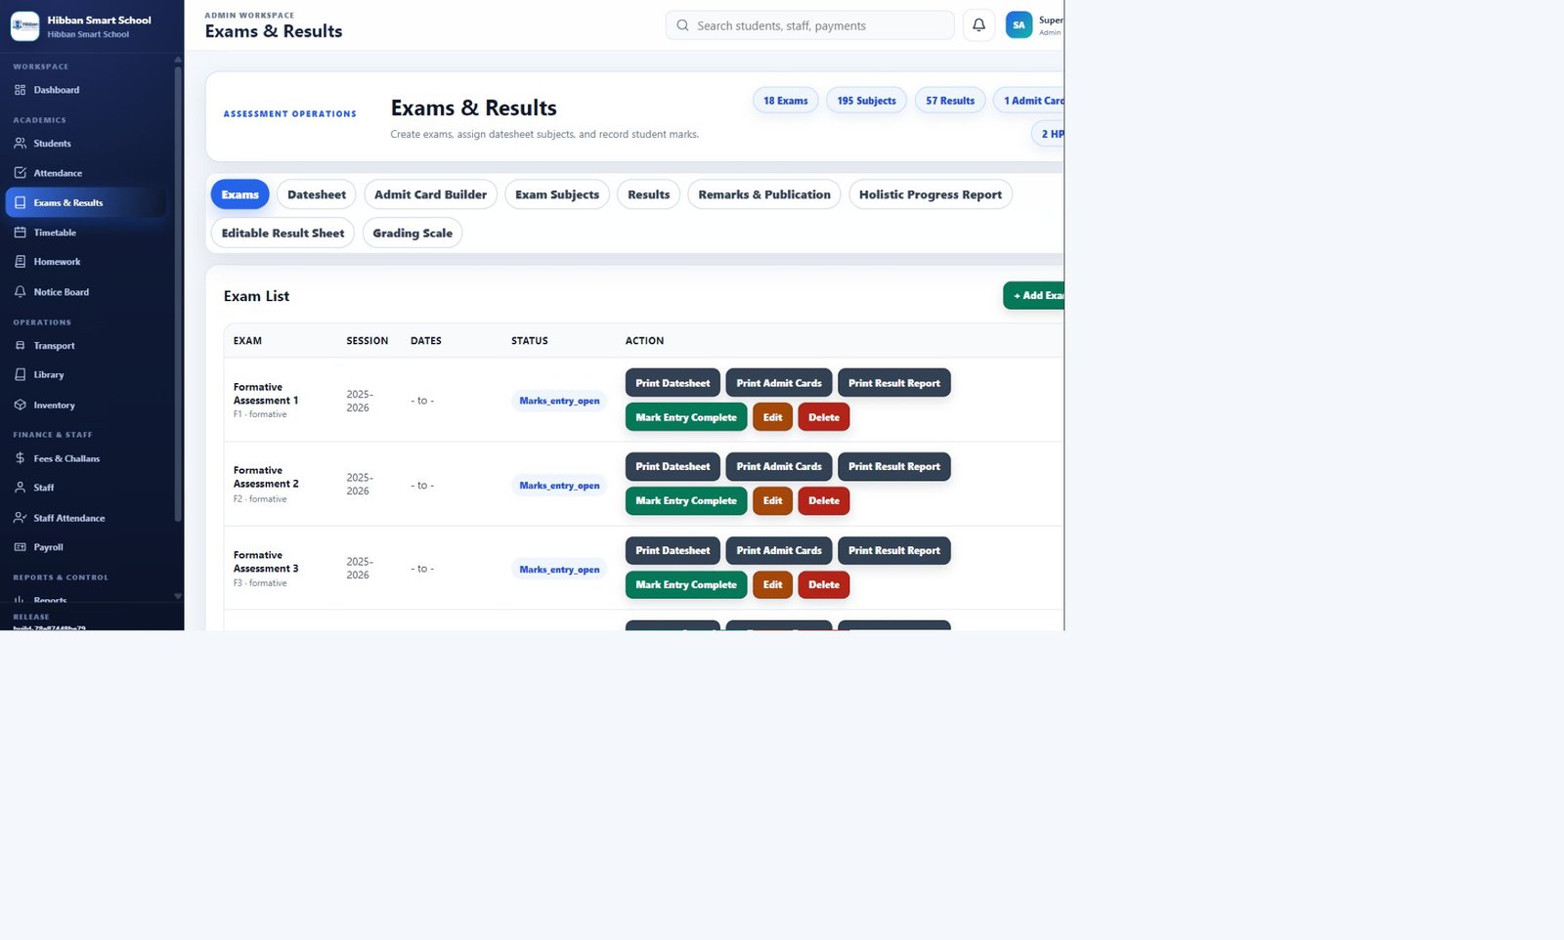Click the Staff Attendance icon
The height and width of the screenshot is (940, 1564).
(x=20, y=518)
